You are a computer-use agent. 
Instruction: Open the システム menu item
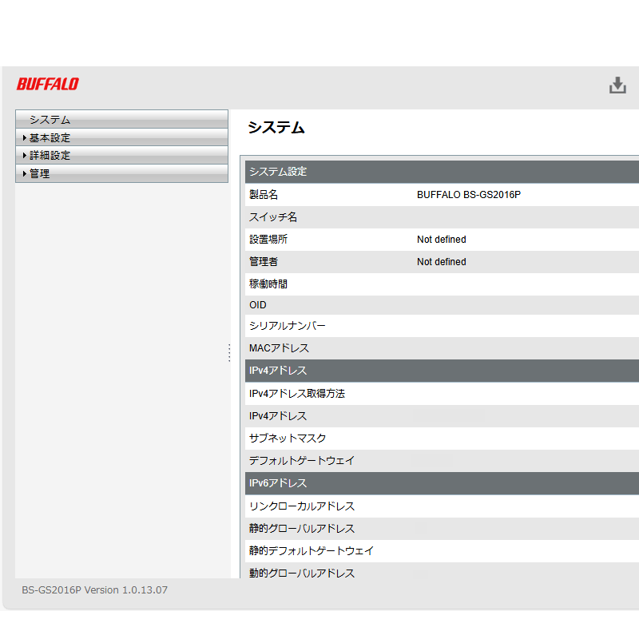tap(50, 120)
